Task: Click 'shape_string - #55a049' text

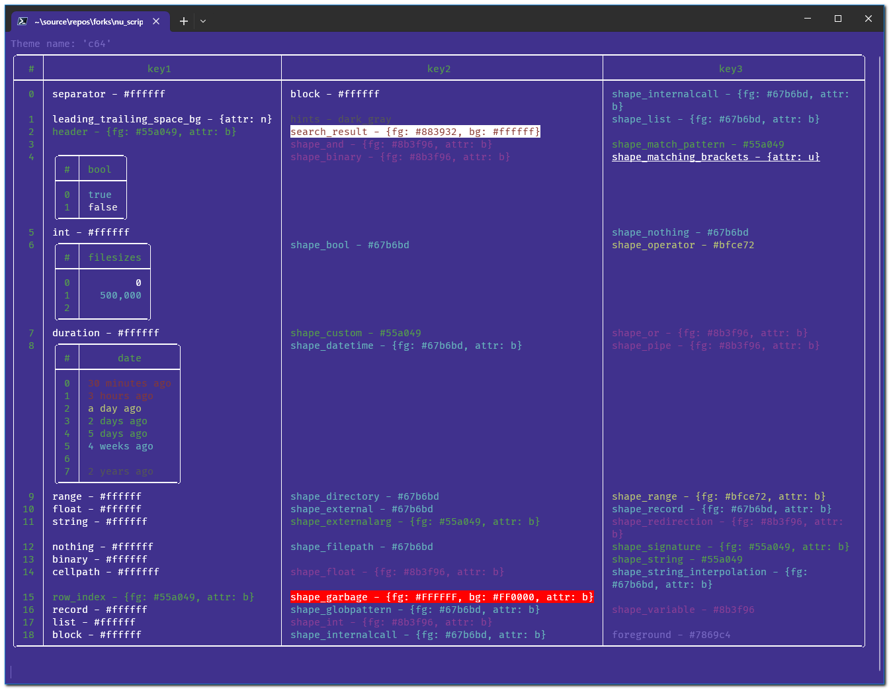Action: pos(677,559)
